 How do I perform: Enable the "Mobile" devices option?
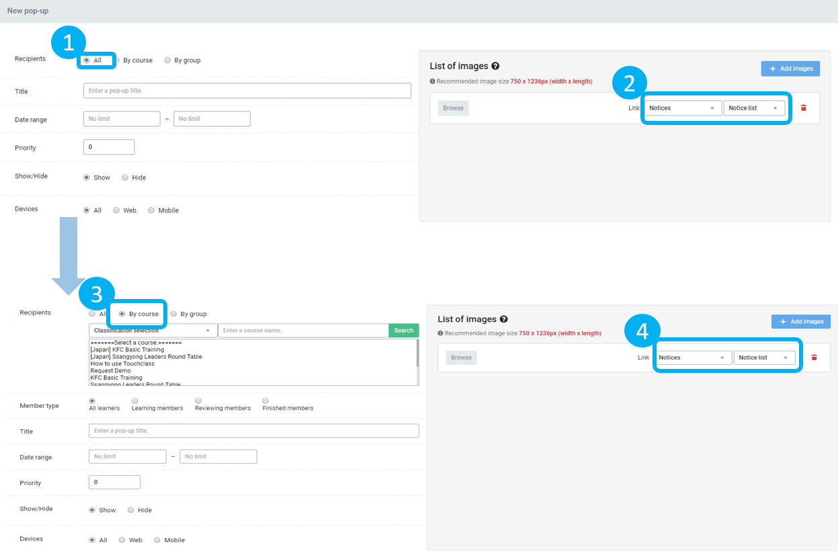tap(150, 210)
